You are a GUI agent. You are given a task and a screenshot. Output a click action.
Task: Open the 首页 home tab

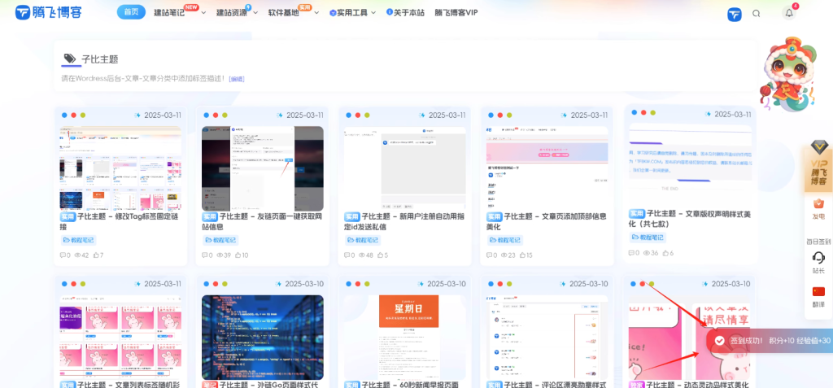(131, 12)
